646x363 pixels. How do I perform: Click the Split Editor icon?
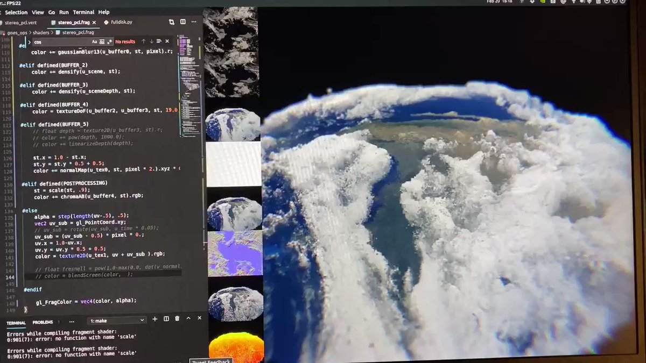click(x=183, y=22)
